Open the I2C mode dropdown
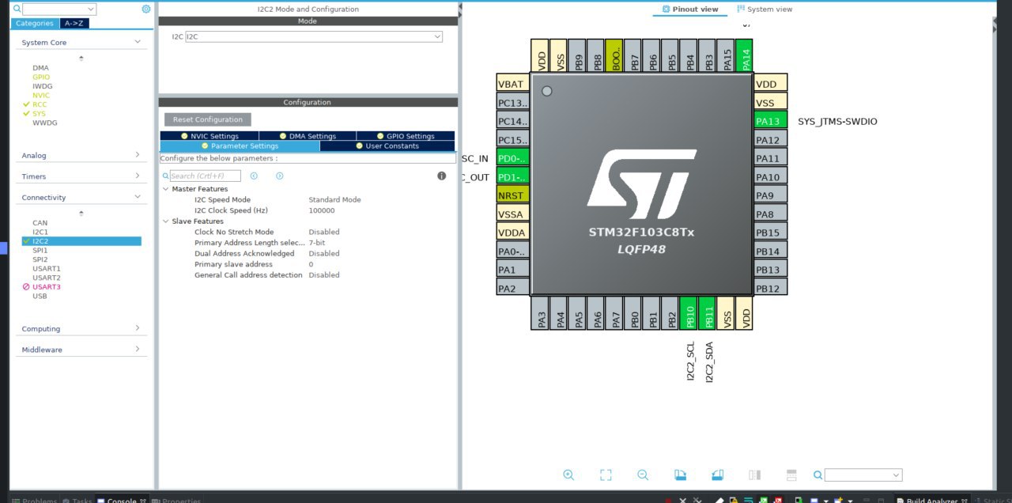The height and width of the screenshot is (503, 1012). pos(437,36)
